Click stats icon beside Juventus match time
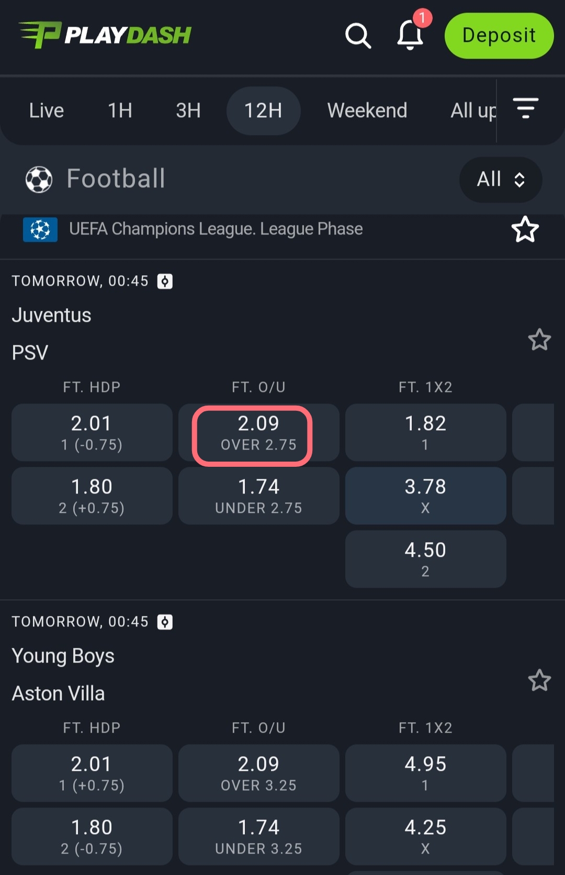Screen dimensions: 565x875 165,282
